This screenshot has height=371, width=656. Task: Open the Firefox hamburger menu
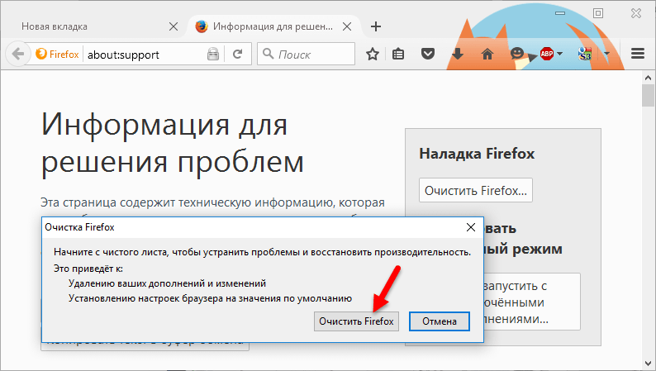637,55
